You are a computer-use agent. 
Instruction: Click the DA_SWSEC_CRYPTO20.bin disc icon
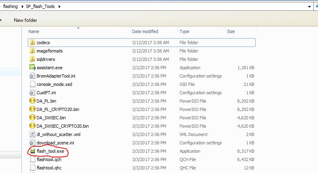32,126
